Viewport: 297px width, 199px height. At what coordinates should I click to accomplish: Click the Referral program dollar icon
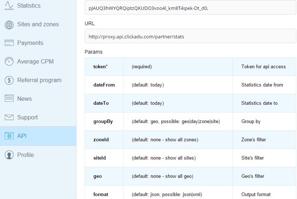pyautogui.click(x=9, y=80)
